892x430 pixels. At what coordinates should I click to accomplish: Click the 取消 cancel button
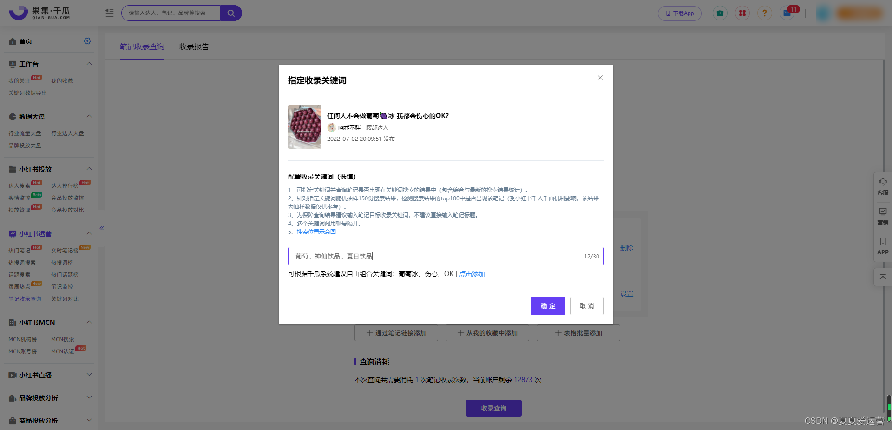(x=587, y=306)
